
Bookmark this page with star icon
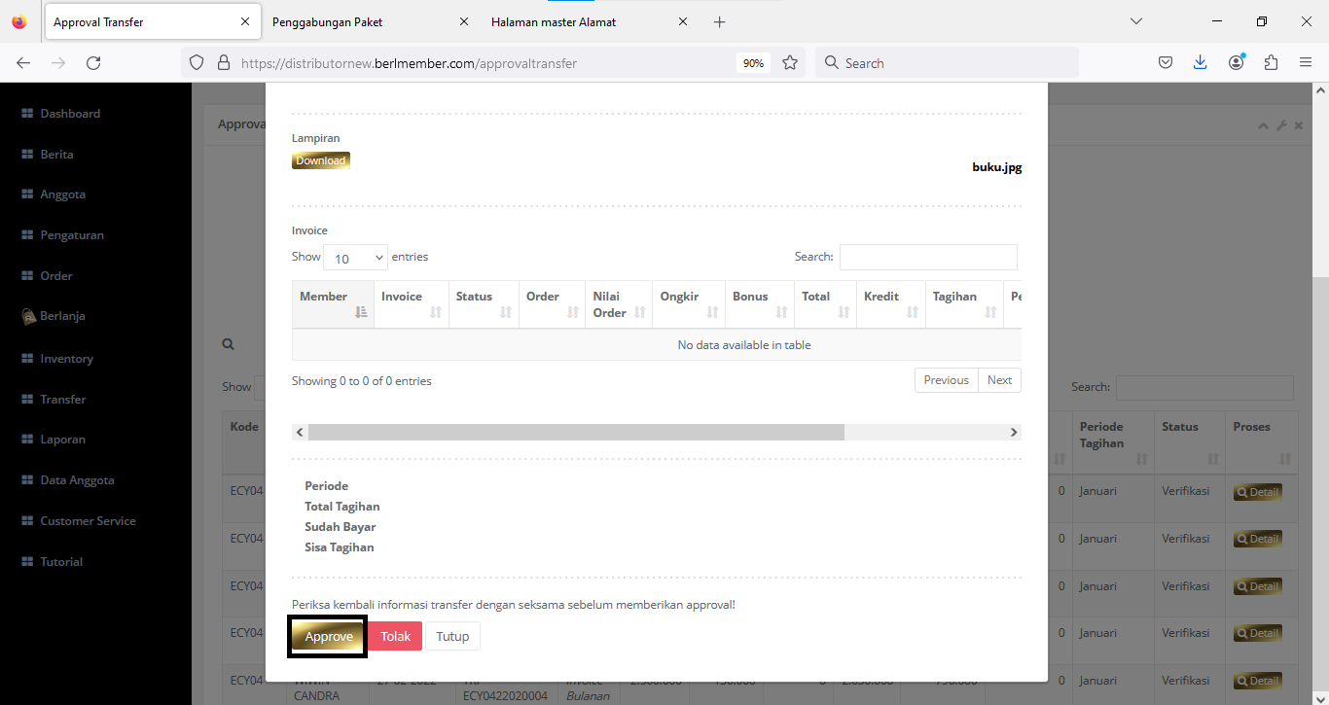coord(790,63)
